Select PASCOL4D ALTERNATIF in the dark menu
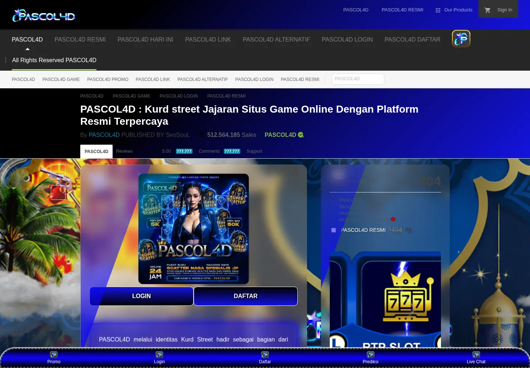This screenshot has width=530, height=368. click(276, 39)
